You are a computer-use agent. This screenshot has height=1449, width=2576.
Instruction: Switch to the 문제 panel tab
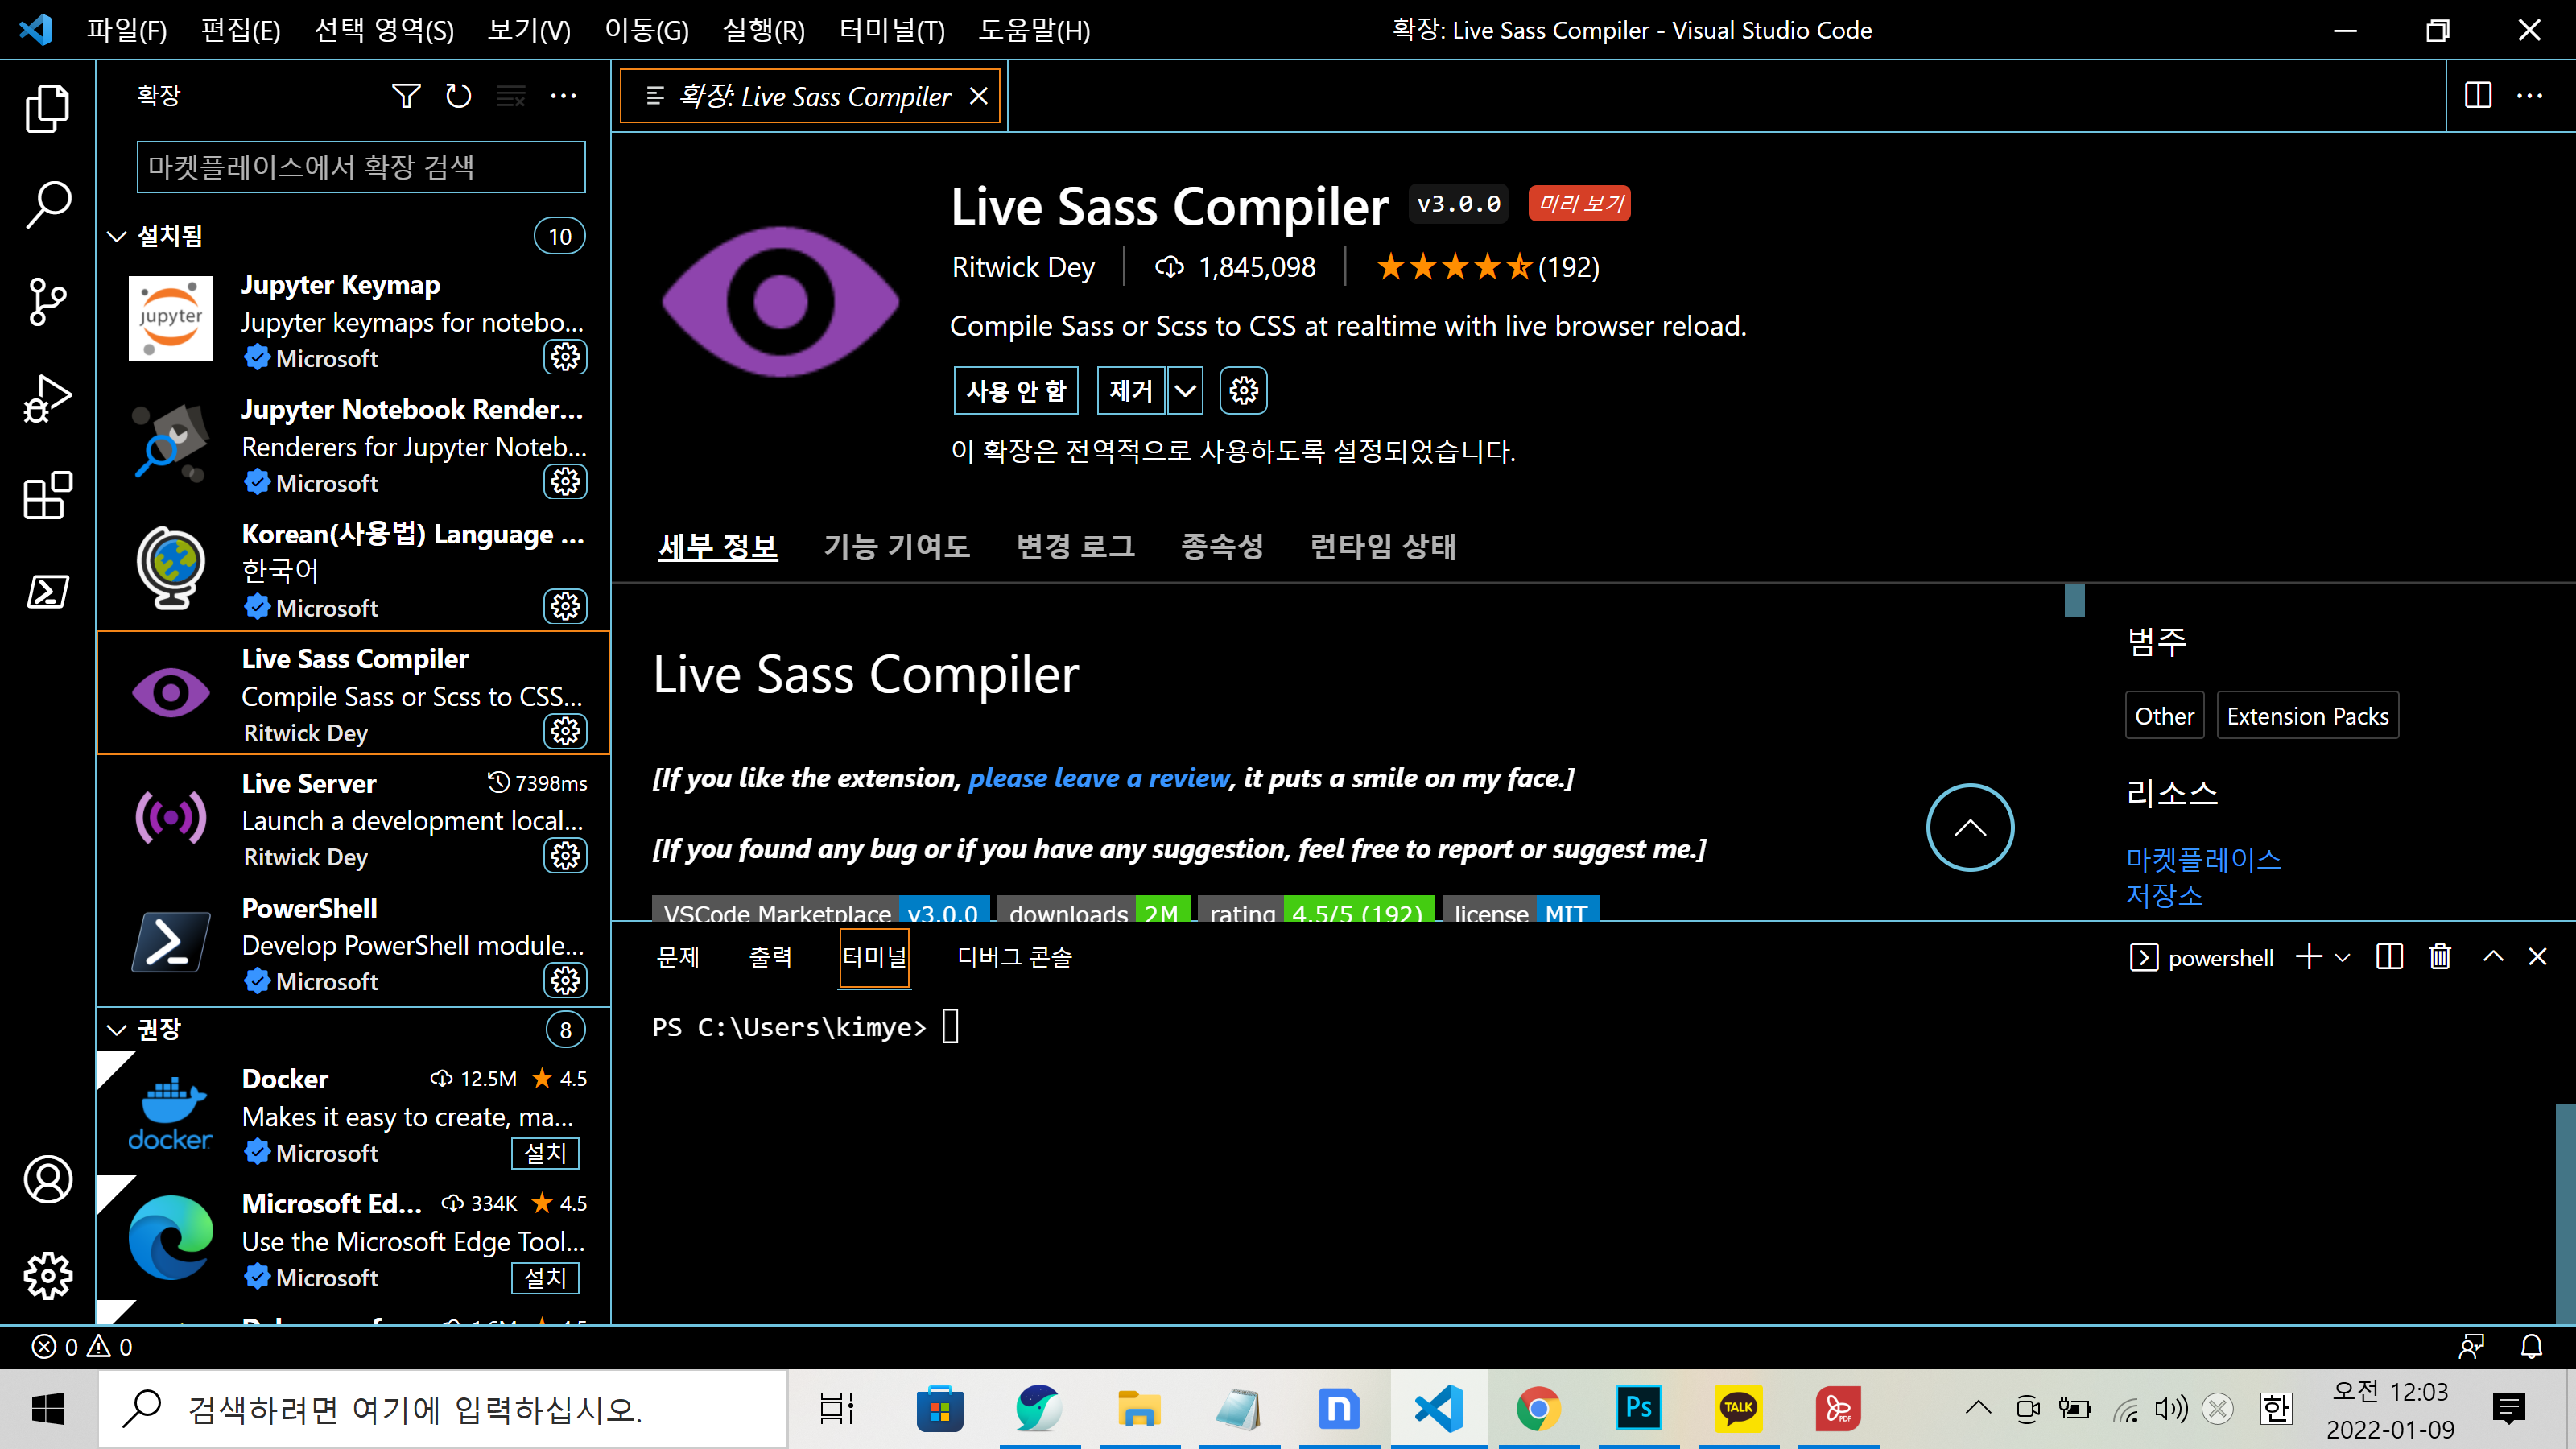coord(677,957)
